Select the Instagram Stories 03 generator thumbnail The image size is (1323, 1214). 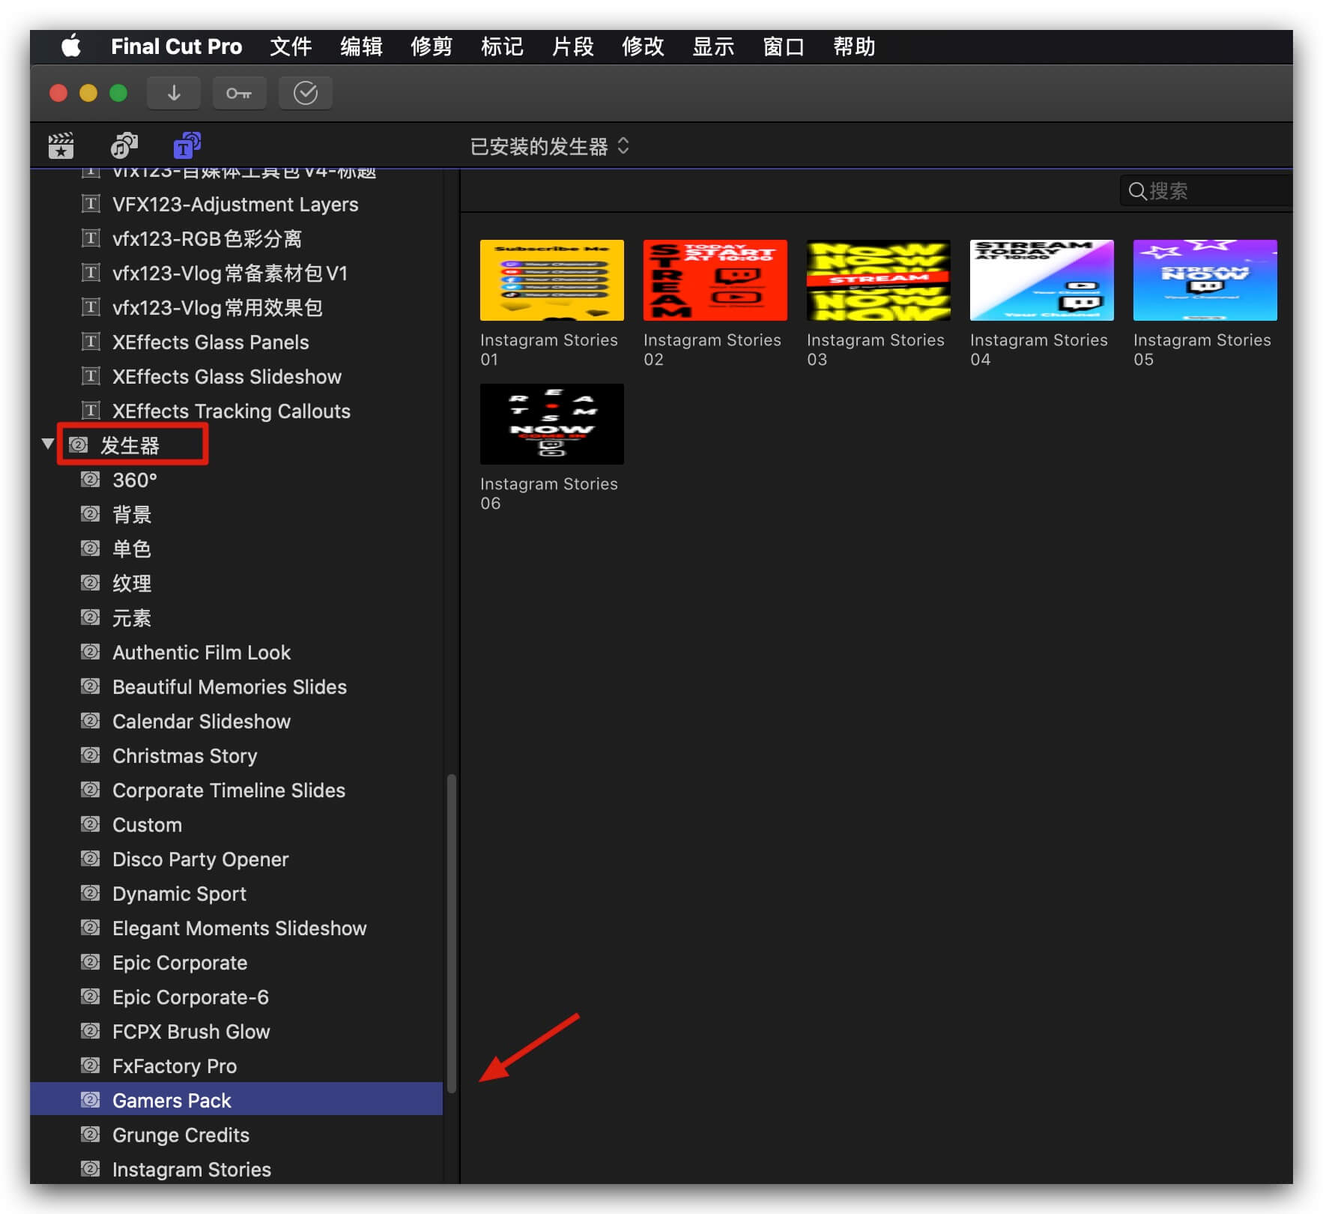[879, 280]
